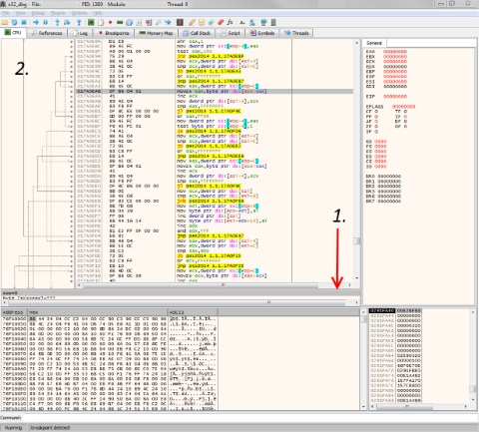Screen dimensions: 479x432
Task: Click the Strings text toolbar icon
Action: click(242, 23)
